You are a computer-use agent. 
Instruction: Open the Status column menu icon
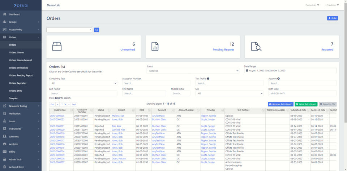109,110
